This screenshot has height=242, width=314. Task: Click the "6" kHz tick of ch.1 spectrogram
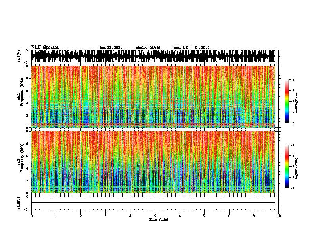28,91
